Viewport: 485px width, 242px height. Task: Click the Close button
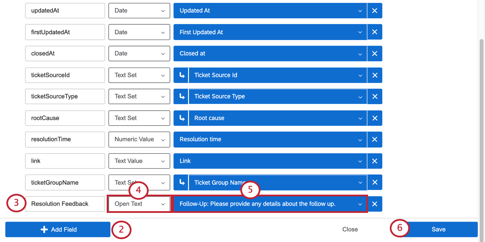point(350,229)
